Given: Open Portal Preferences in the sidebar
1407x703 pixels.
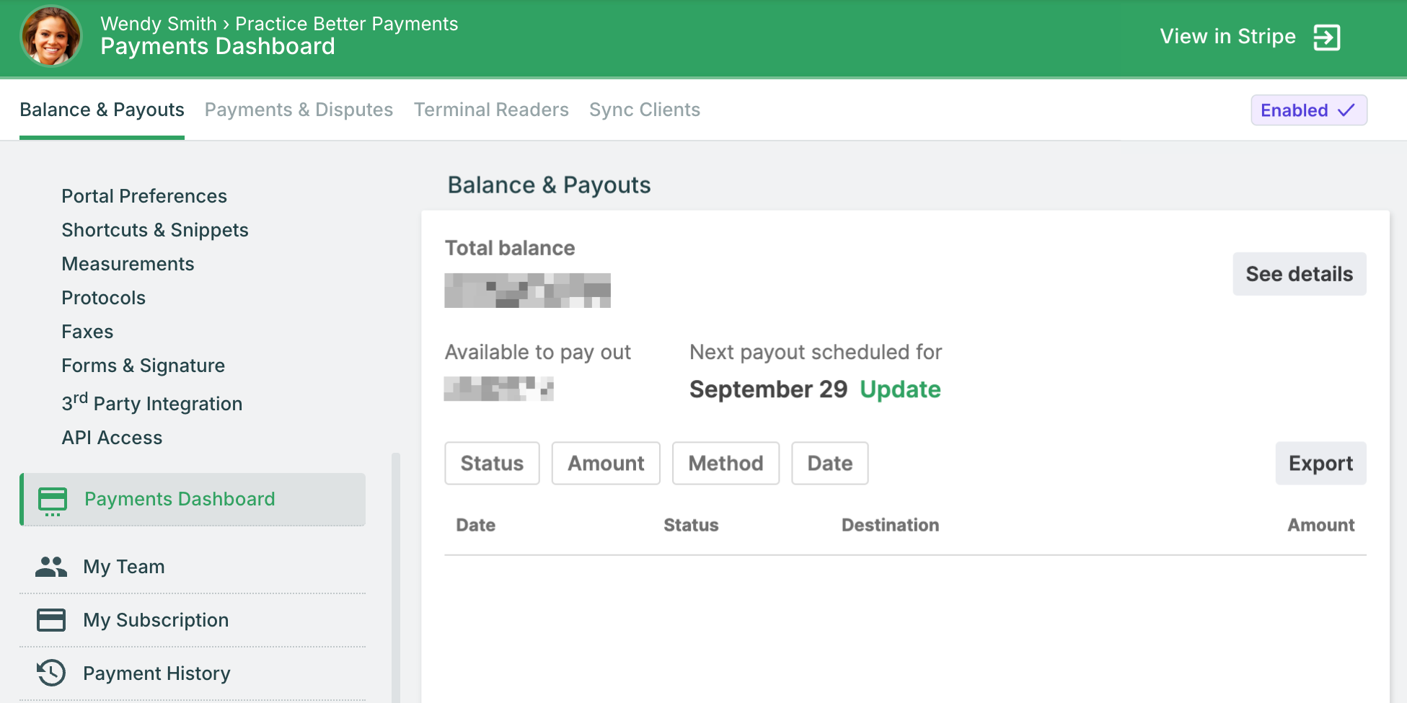Looking at the screenshot, I should click(144, 196).
